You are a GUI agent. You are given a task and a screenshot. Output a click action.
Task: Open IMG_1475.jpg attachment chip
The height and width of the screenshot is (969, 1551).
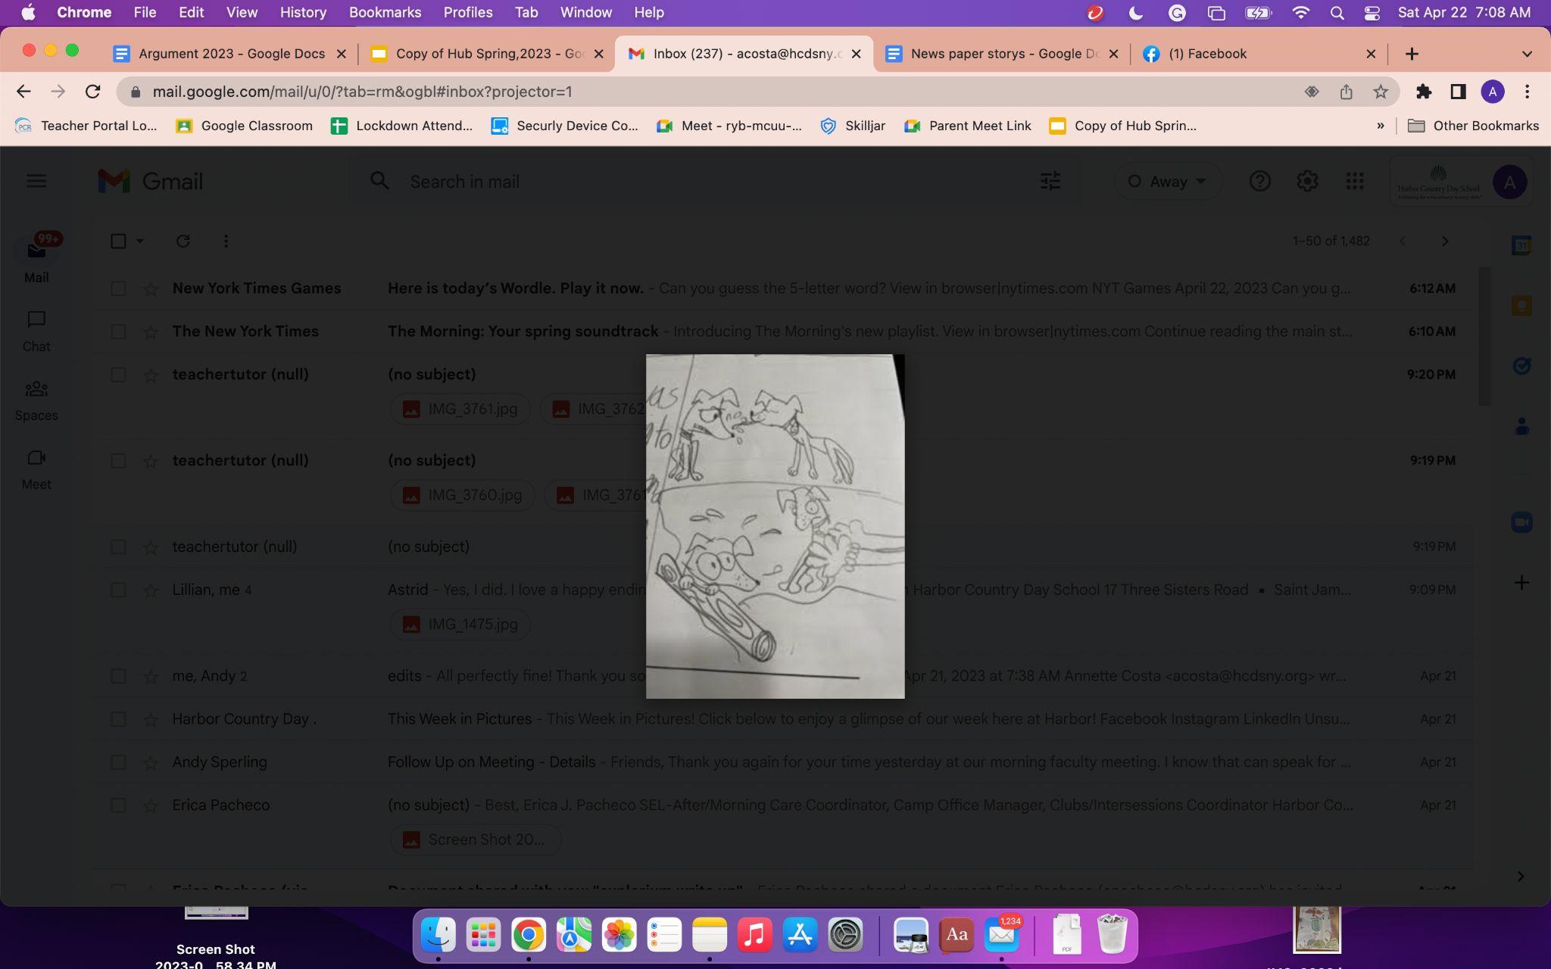click(x=460, y=625)
